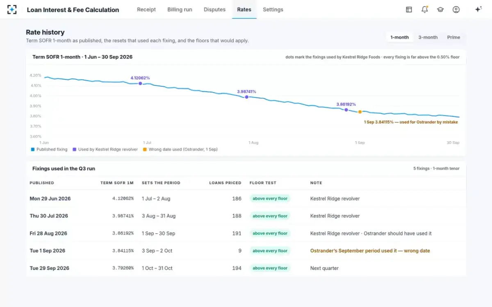Click the 5 fixings 1-month tenor label
Viewport: 492px width, 307px height.
click(x=436, y=168)
